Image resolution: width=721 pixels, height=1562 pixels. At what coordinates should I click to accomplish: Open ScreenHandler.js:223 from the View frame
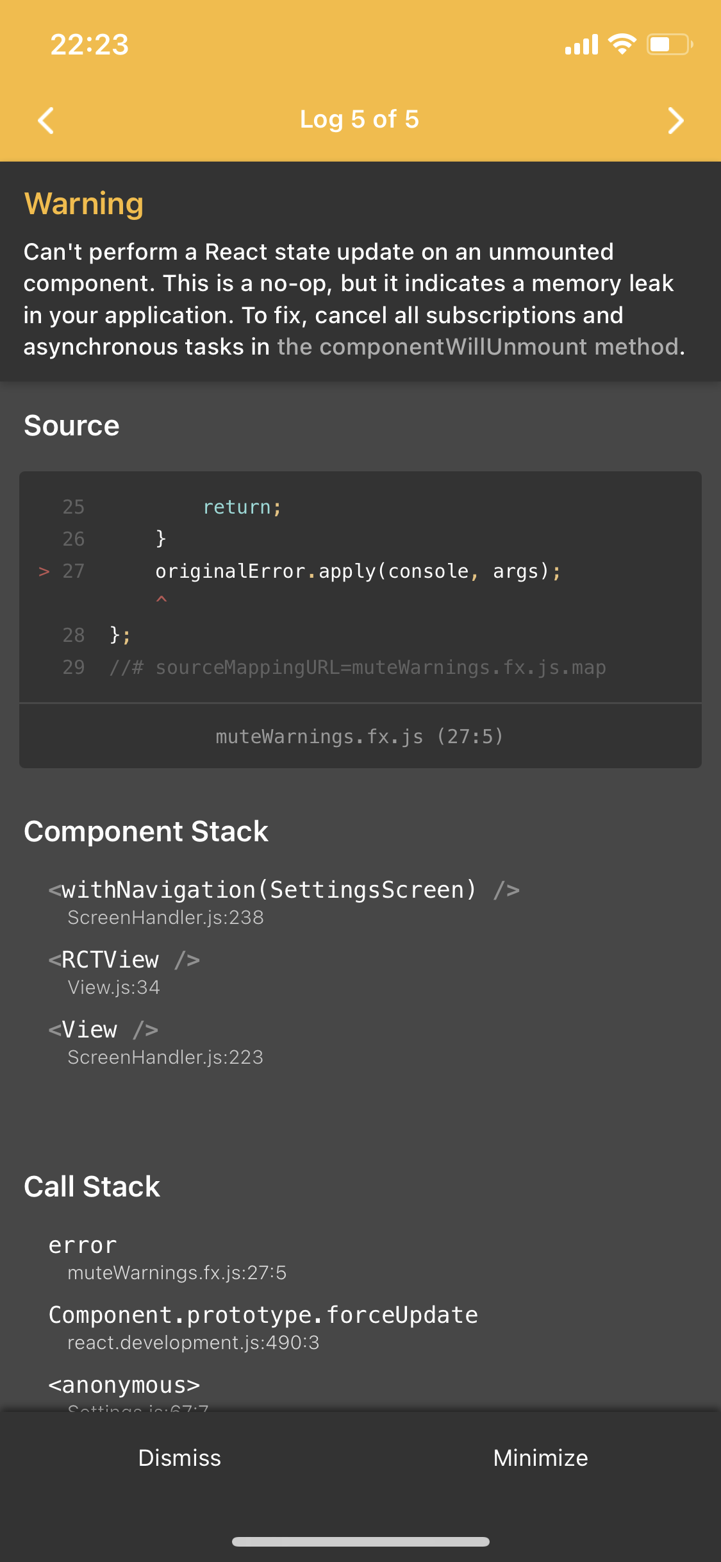[x=165, y=1057]
